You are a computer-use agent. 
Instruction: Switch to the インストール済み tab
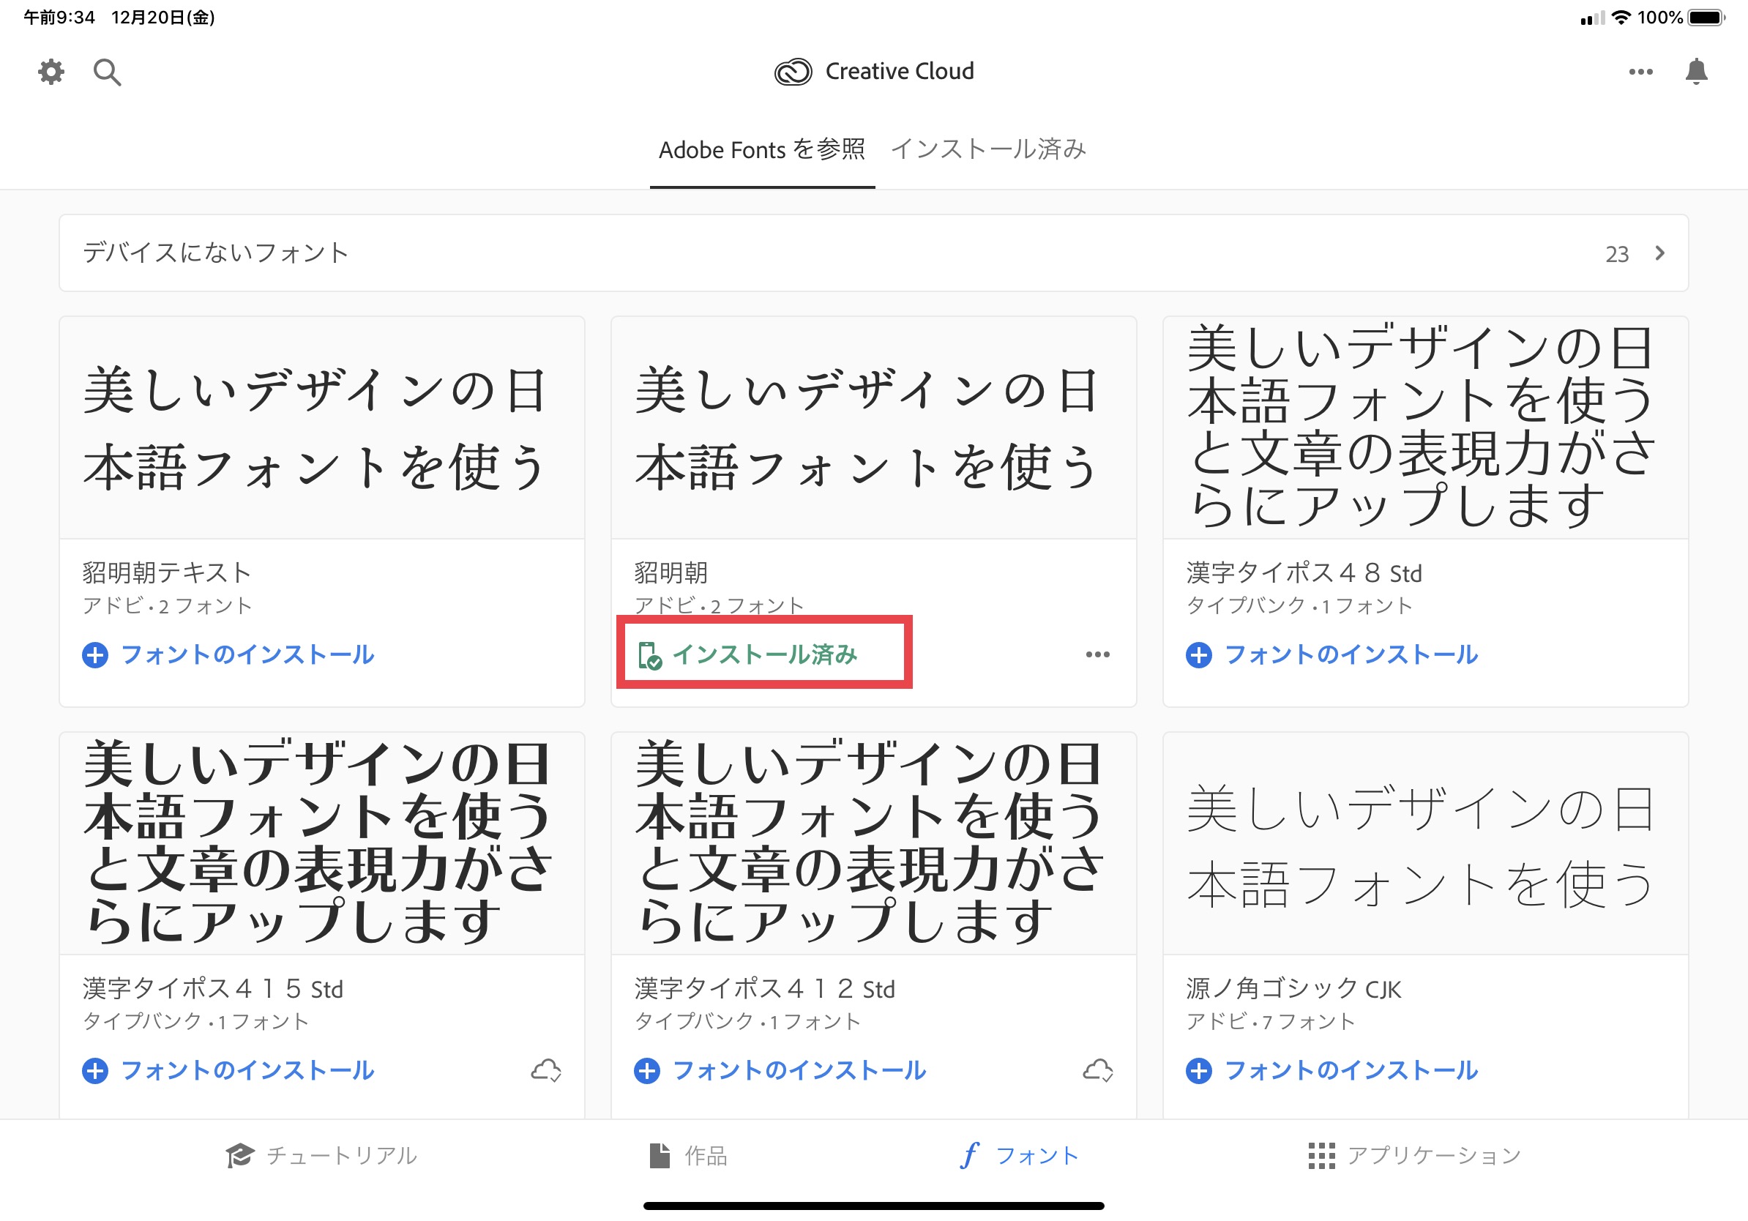[x=988, y=149]
